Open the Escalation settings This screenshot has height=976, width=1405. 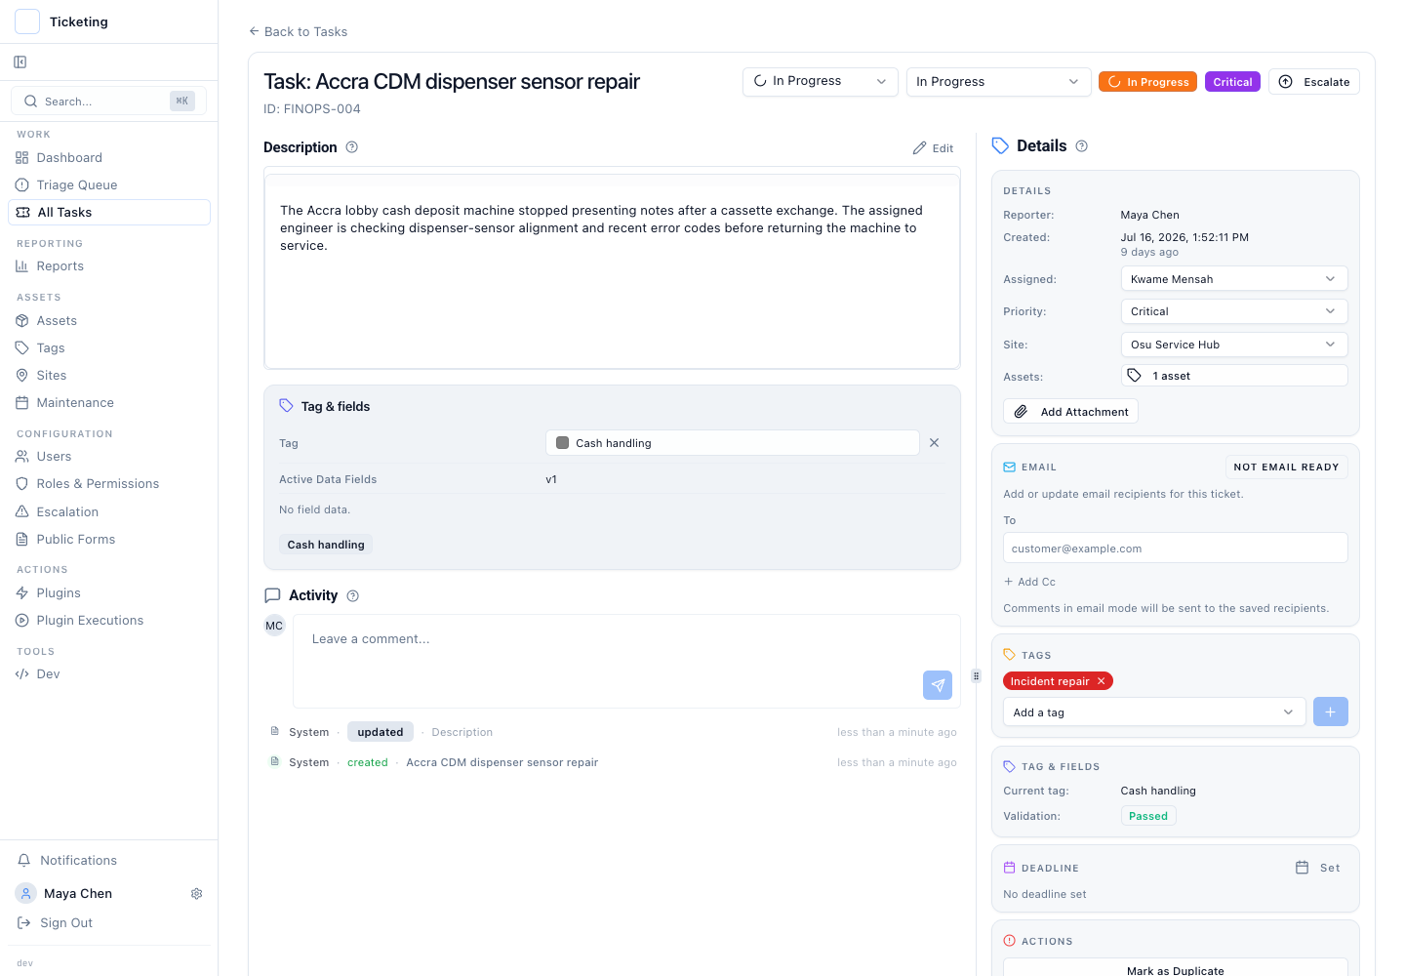[67, 511]
